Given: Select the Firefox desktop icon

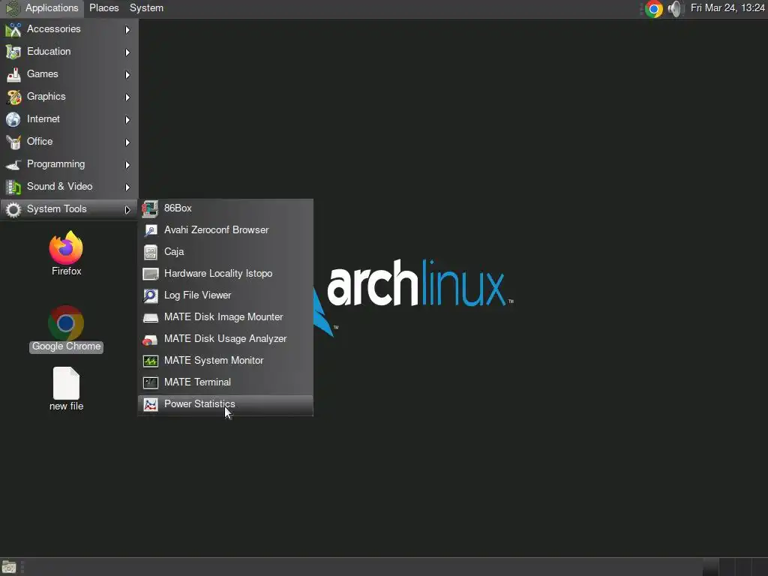Looking at the screenshot, I should 66,248.
